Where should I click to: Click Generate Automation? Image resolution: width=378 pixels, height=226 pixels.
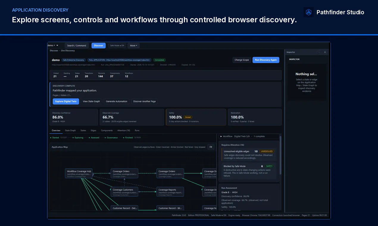tap(117, 101)
